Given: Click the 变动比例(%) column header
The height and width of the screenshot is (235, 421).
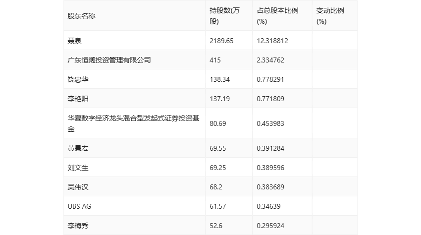Looking at the screenshot, I should pyautogui.click(x=330, y=16).
